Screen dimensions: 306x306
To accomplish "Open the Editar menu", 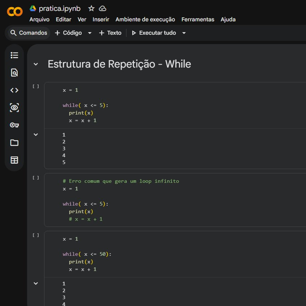I will 64,20.
